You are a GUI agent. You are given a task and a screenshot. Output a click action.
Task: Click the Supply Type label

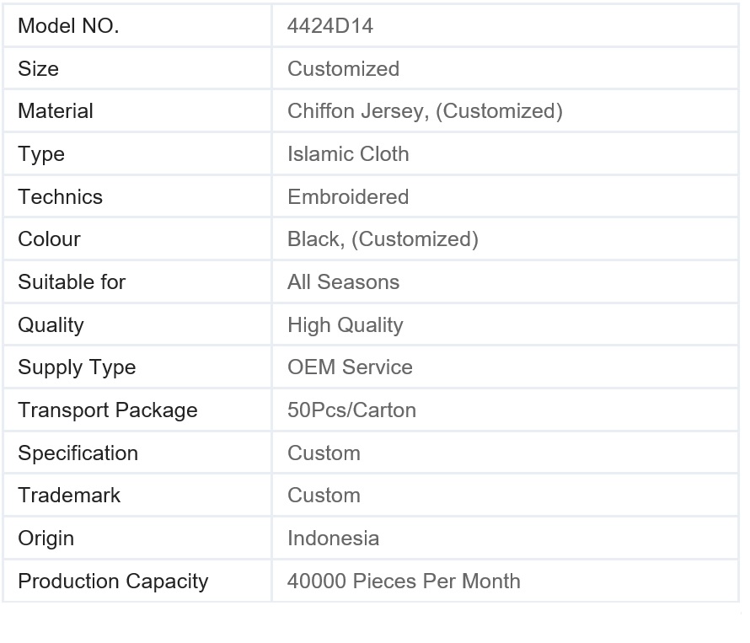77,367
